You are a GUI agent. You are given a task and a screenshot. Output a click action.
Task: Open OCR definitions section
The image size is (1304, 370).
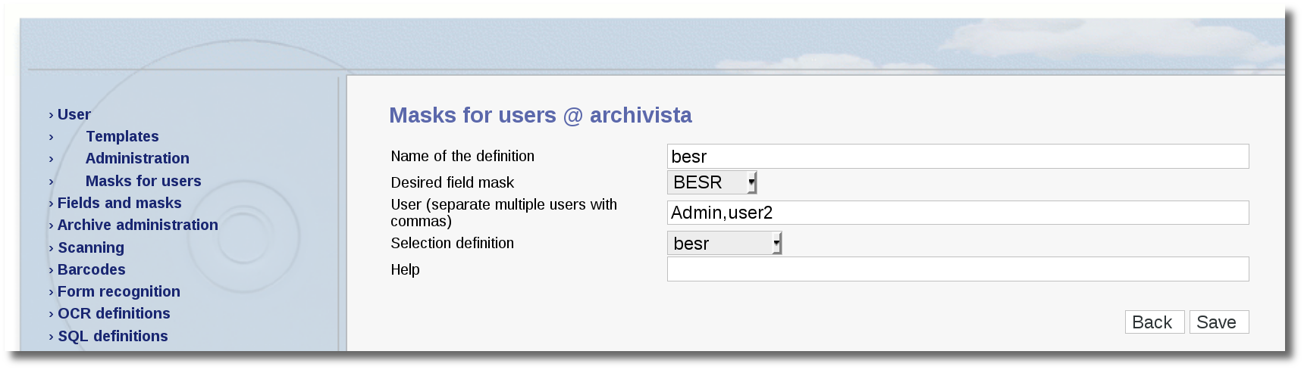coord(114,313)
